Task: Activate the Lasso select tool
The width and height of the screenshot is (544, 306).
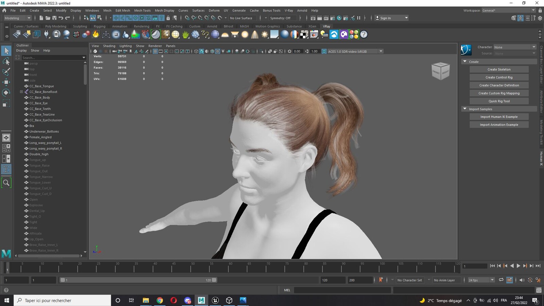Action: point(6,61)
